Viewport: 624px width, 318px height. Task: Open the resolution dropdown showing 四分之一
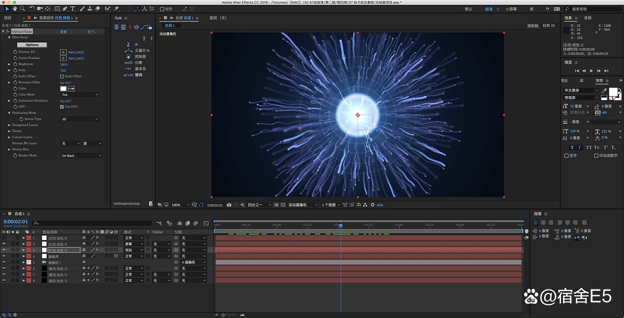pyautogui.click(x=255, y=205)
